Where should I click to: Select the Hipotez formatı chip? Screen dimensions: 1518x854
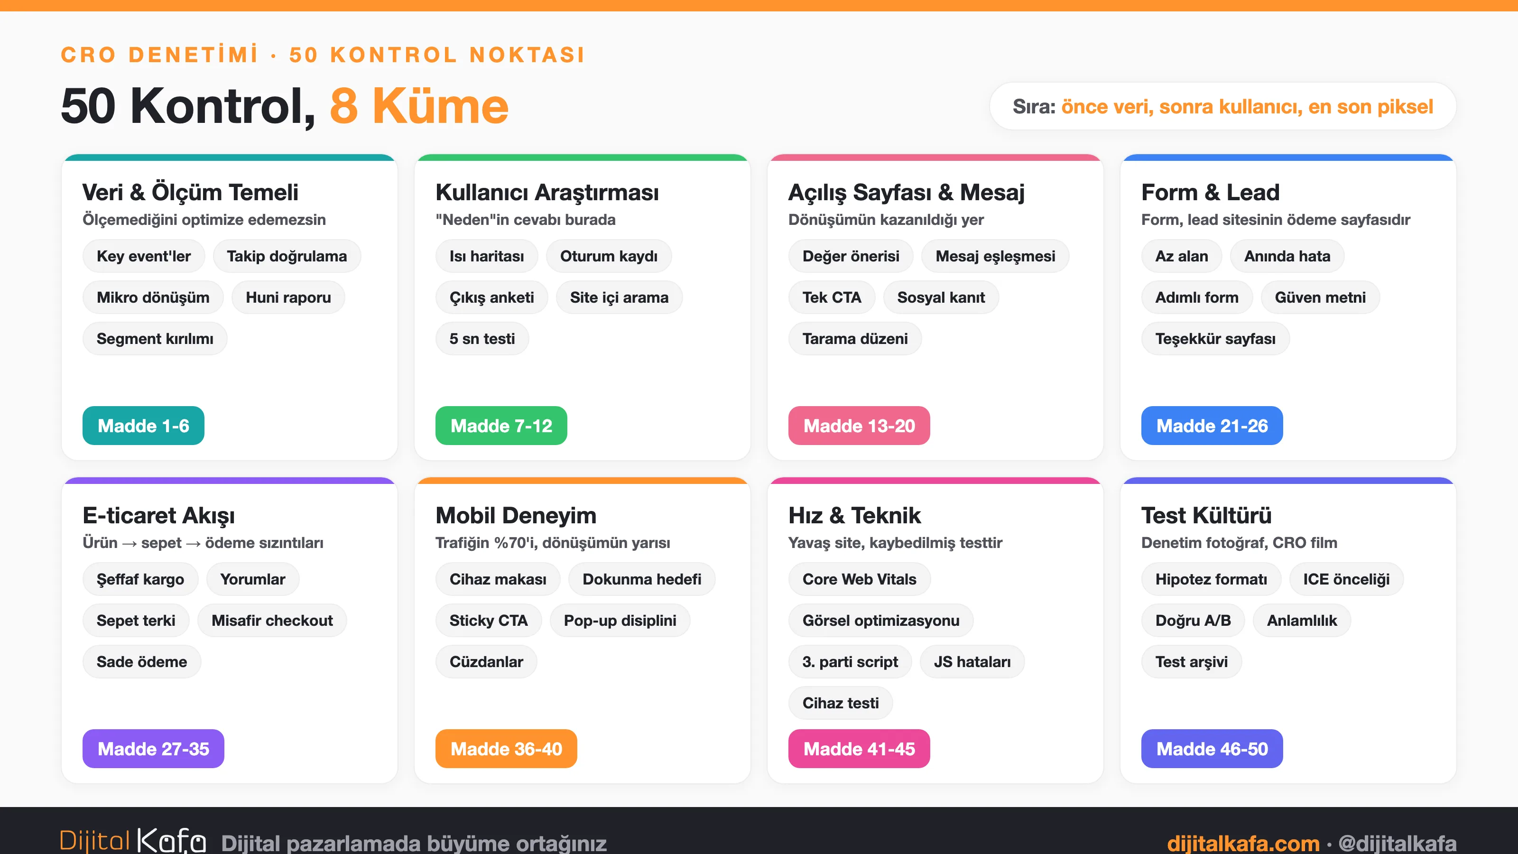click(x=1212, y=579)
